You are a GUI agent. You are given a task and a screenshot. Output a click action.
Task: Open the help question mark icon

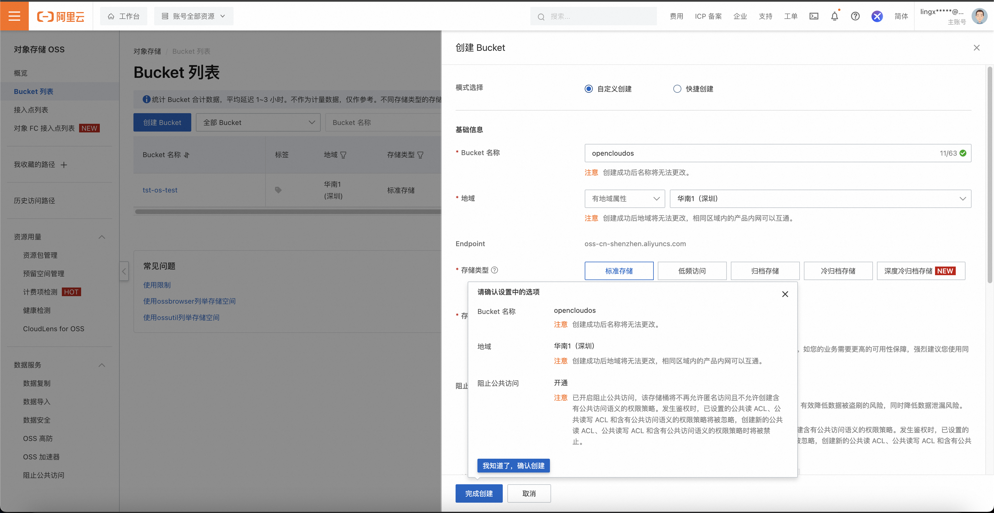coord(855,16)
